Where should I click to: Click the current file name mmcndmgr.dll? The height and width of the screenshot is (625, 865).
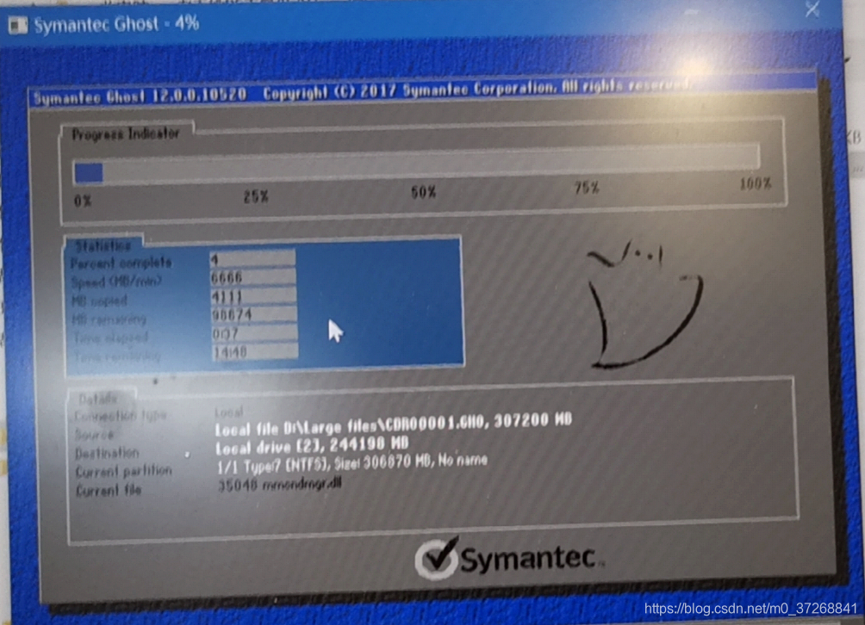pyautogui.click(x=302, y=485)
